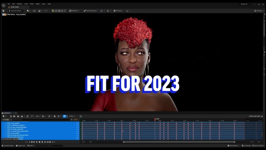Open the Content Drawer
Image resolution: width=266 pixels, height=150 pixels.
8,146
